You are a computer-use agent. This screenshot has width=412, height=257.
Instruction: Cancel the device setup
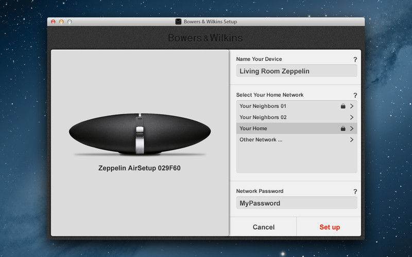coord(263,227)
